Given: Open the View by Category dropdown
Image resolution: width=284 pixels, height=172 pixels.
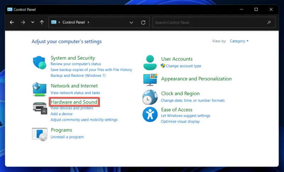Looking at the screenshot, I should coord(239,41).
